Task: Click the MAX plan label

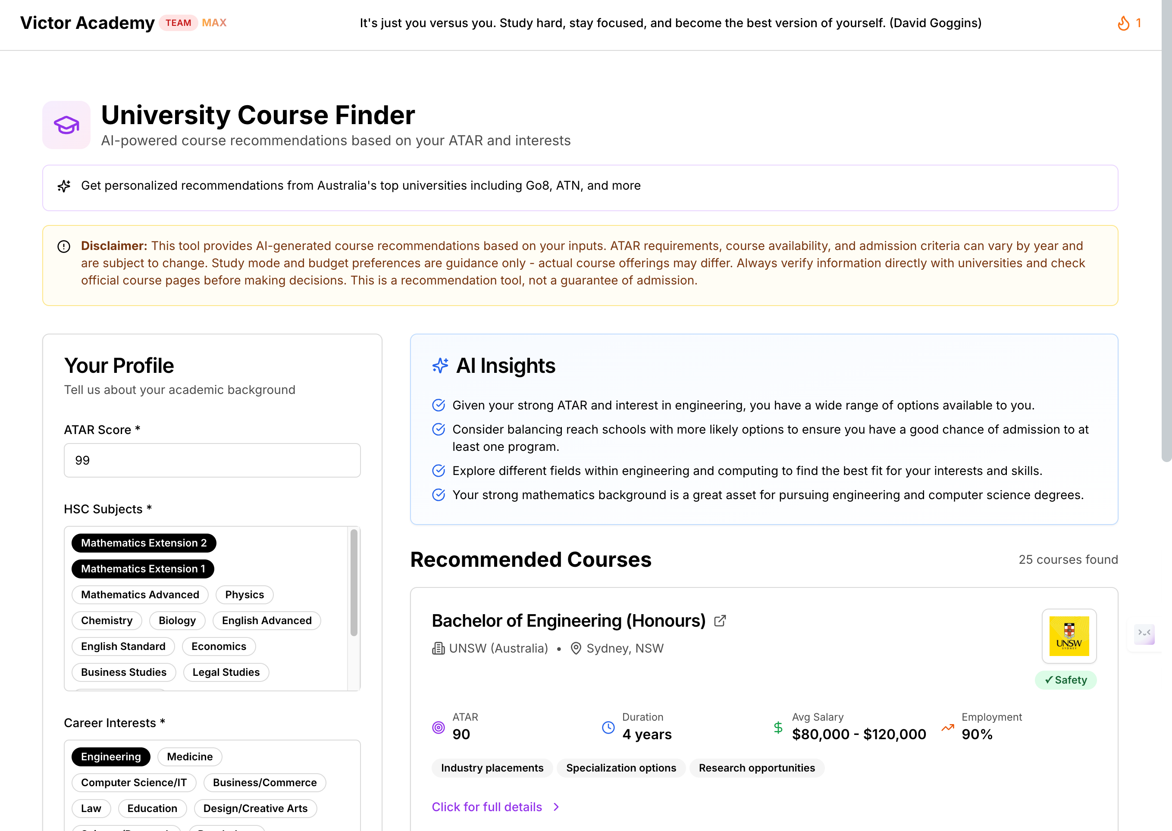Action: pos(214,23)
